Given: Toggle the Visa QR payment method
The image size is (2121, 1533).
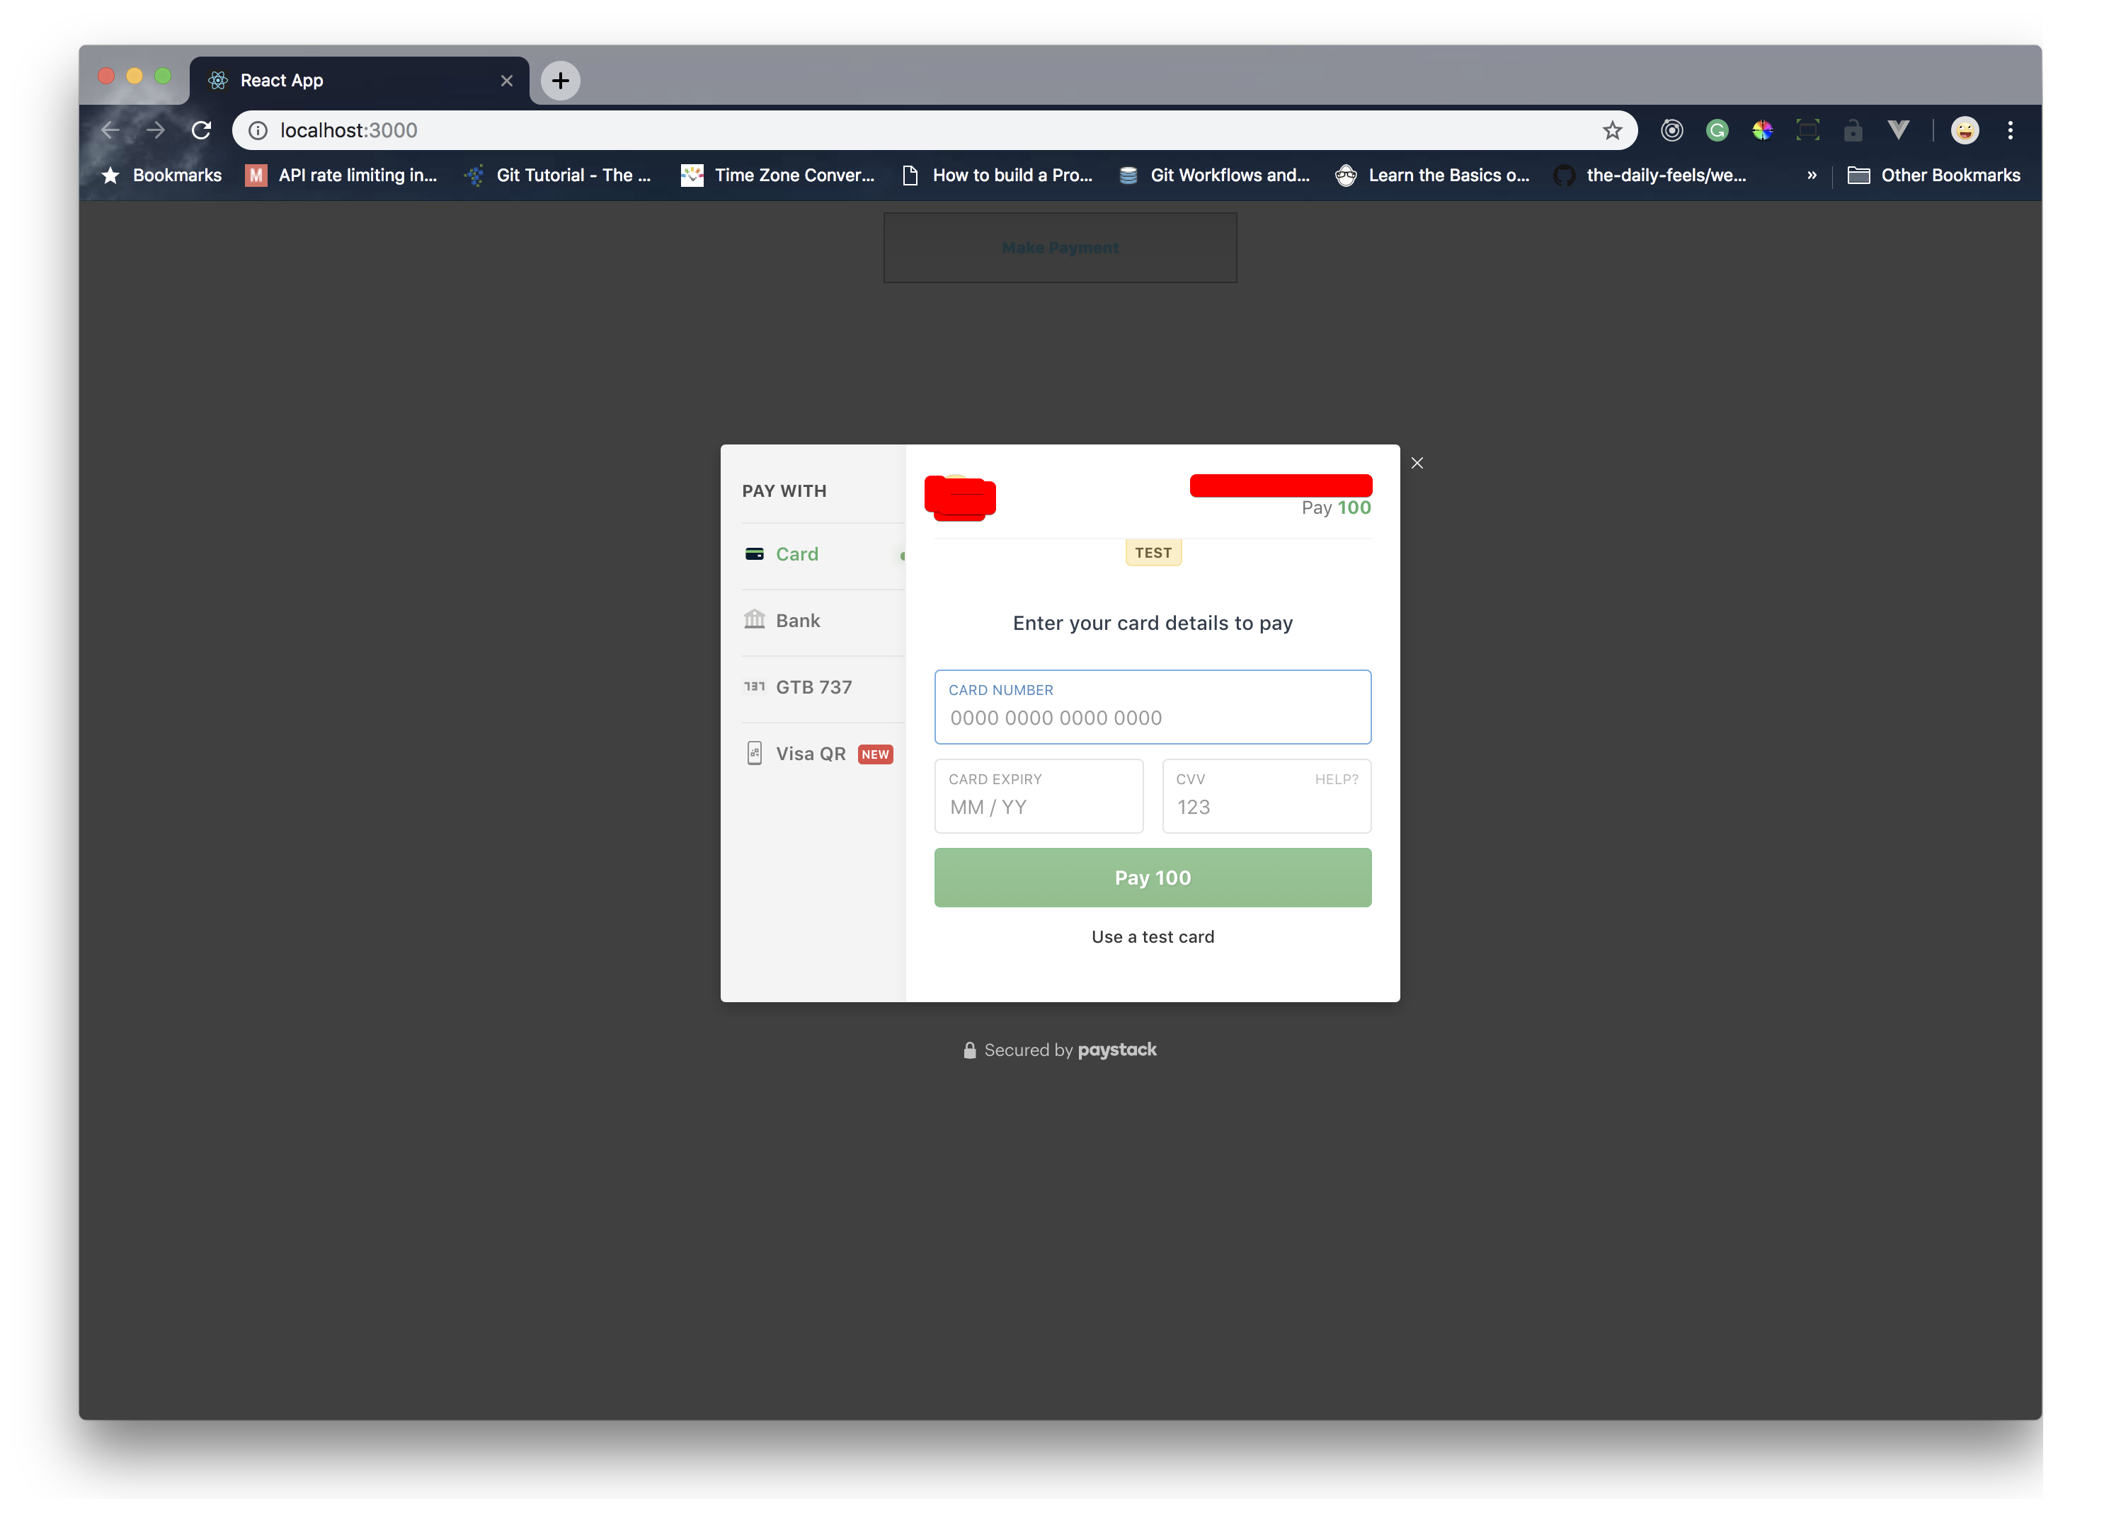Looking at the screenshot, I should pyautogui.click(x=812, y=752).
